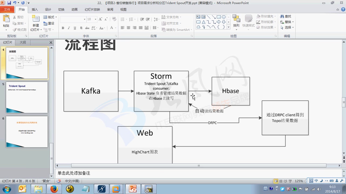
Task: Select slide 5 thumbnail Trident Spout
Action: (x=27, y=97)
